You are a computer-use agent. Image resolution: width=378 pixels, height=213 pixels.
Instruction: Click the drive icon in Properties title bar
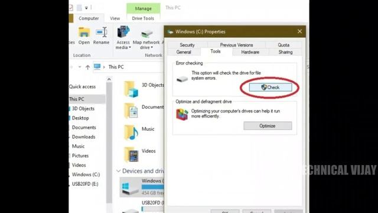coord(170,32)
